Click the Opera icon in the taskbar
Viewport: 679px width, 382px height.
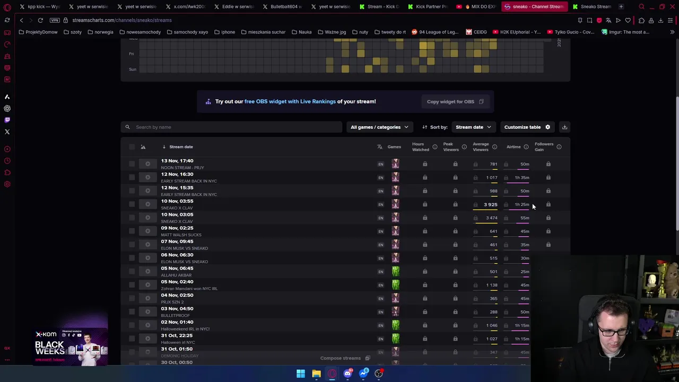332,374
